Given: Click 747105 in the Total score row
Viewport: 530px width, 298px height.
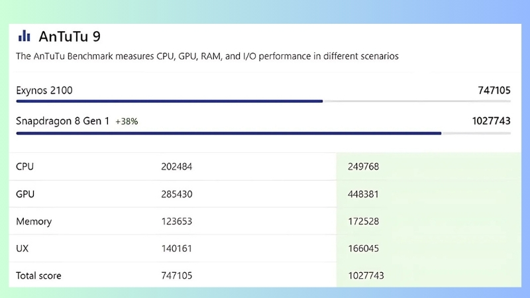Looking at the screenshot, I should click(x=177, y=275).
